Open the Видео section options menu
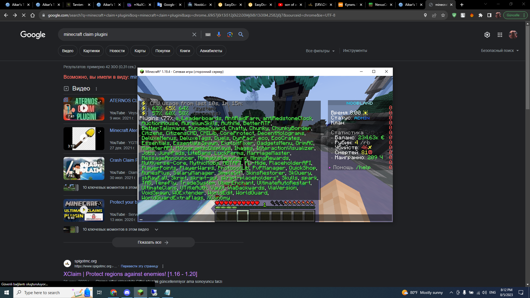 96,89
